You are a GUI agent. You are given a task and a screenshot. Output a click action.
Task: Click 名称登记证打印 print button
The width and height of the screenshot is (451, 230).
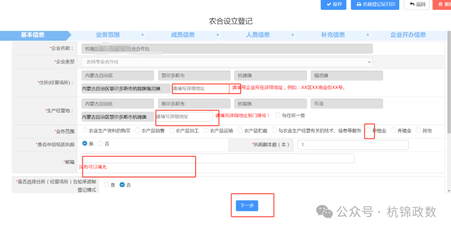(375, 5)
